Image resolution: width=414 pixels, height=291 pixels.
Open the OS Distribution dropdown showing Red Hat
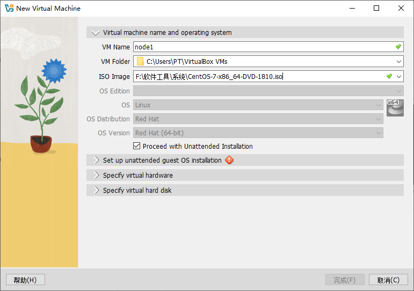point(258,119)
